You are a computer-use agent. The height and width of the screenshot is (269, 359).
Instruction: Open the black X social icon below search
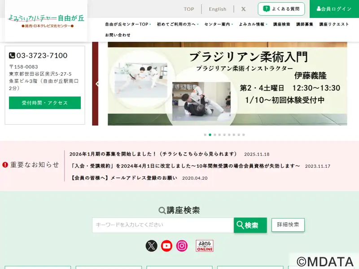click(152, 246)
